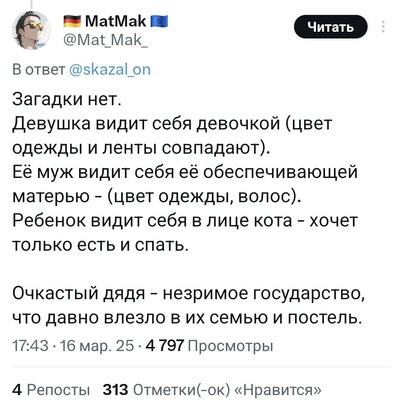This screenshot has height=410, width=403.
Task: View the 313 Отметки «Нравится» list
Action: coord(212,390)
